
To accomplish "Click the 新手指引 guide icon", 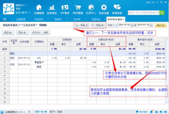I will click(137, 112).
